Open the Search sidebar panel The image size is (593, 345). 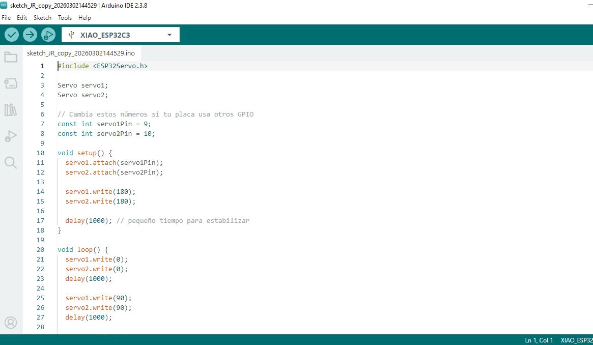pos(11,163)
